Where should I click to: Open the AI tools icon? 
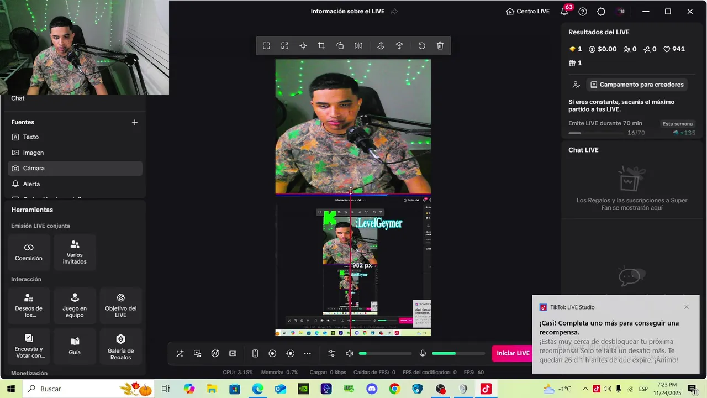click(215, 353)
